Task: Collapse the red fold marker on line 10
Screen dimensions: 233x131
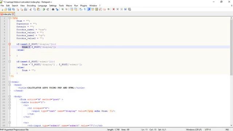Action: (10, 44)
